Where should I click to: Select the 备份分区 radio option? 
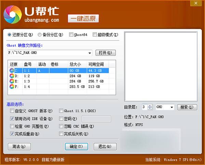[40, 35]
